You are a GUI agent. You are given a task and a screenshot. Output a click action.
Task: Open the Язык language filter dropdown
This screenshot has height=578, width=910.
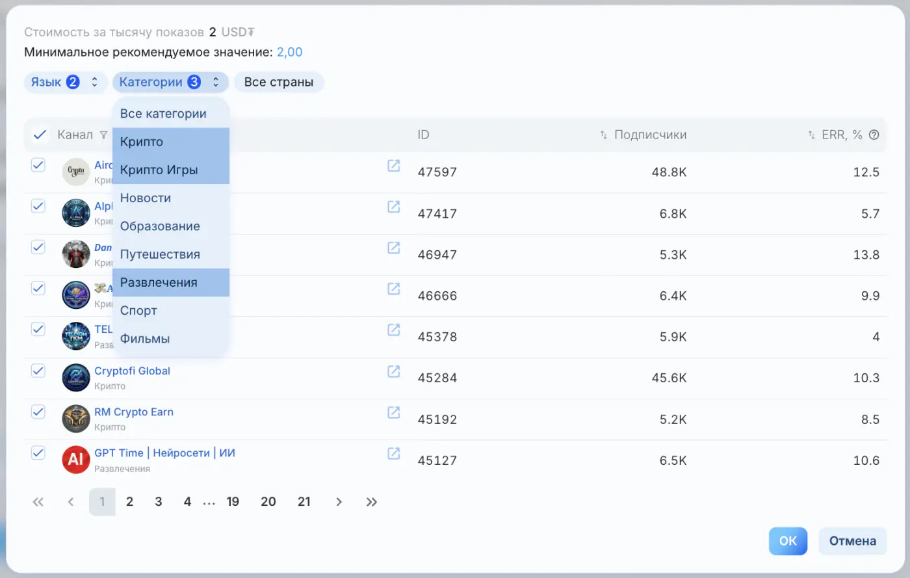click(66, 82)
